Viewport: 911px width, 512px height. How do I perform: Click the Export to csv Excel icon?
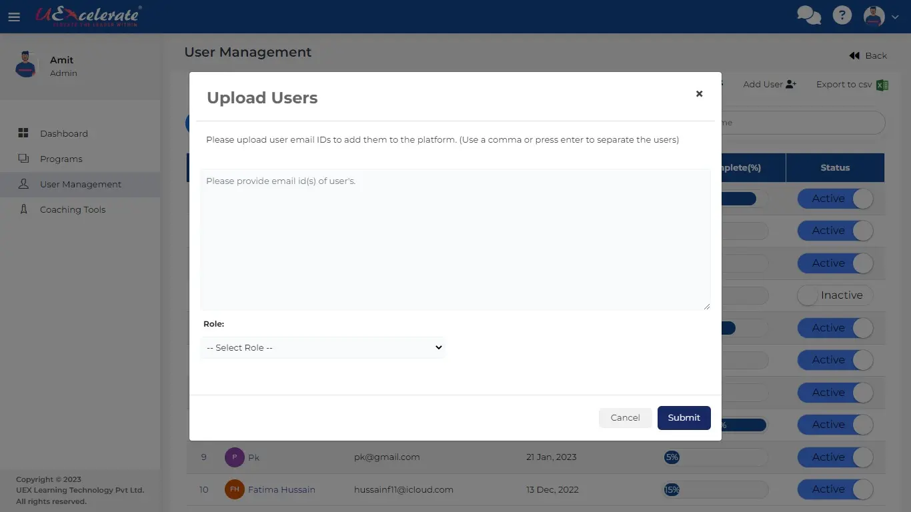[x=882, y=85]
